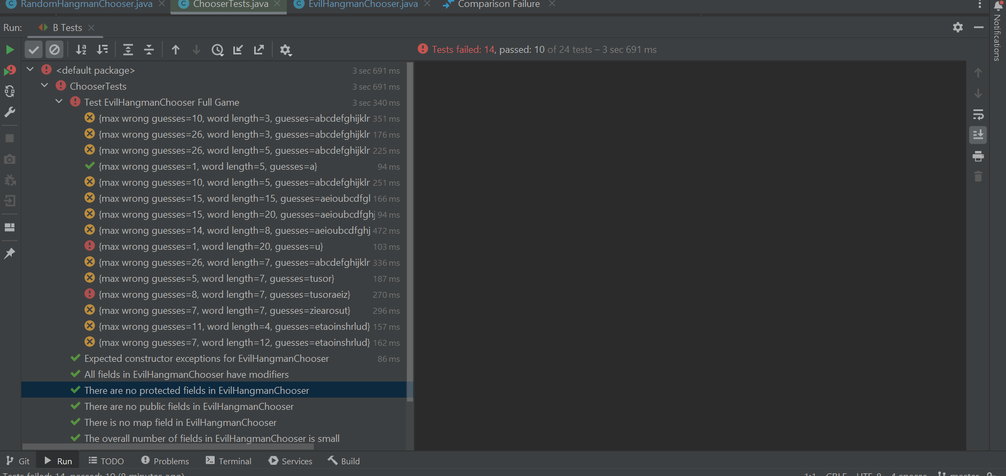The image size is (1006, 476).
Task: Toggle Show Passed tests checkmark
Action: click(x=34, y=50)
